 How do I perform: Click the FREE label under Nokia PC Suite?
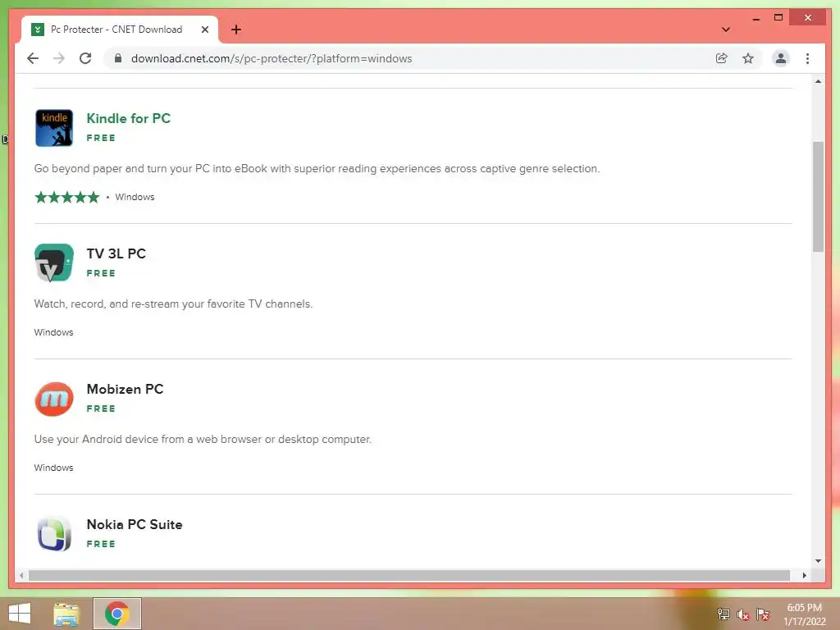coord(101,544)
